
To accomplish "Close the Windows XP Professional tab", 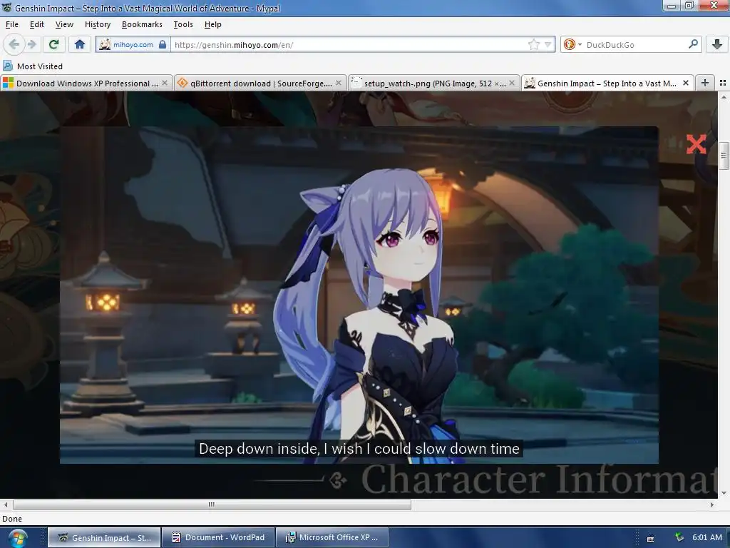I will (165, 83).
